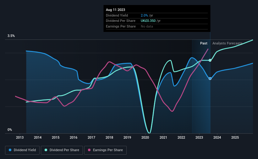Click the 2021 x-axis label
The image size is (258, 159).
pyautogui.click(x=163, y=137)
